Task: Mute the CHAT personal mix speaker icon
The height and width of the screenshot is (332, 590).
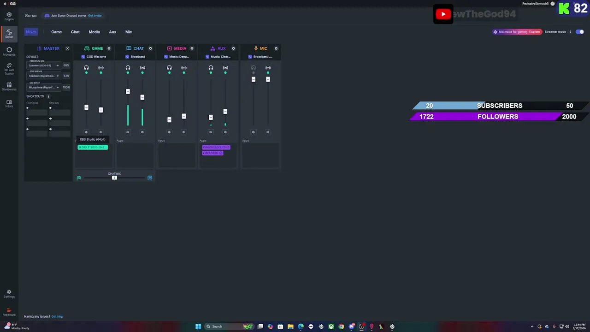Action: [x=128, y=132]
